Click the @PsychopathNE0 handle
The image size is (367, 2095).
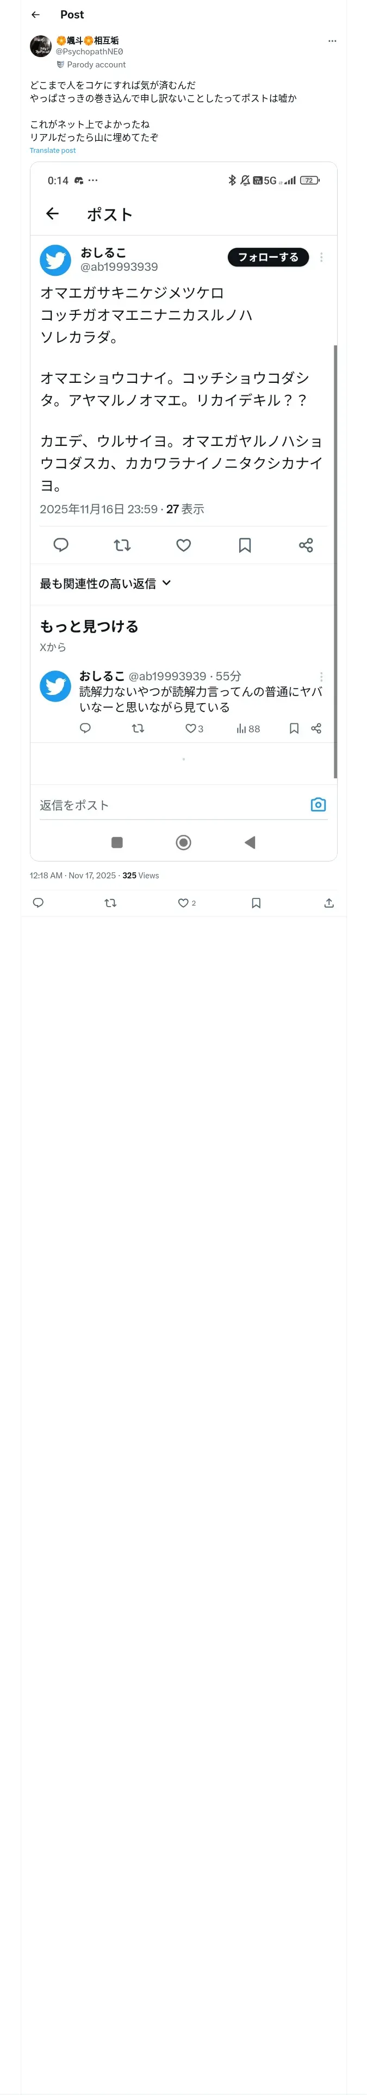point(89,52)
